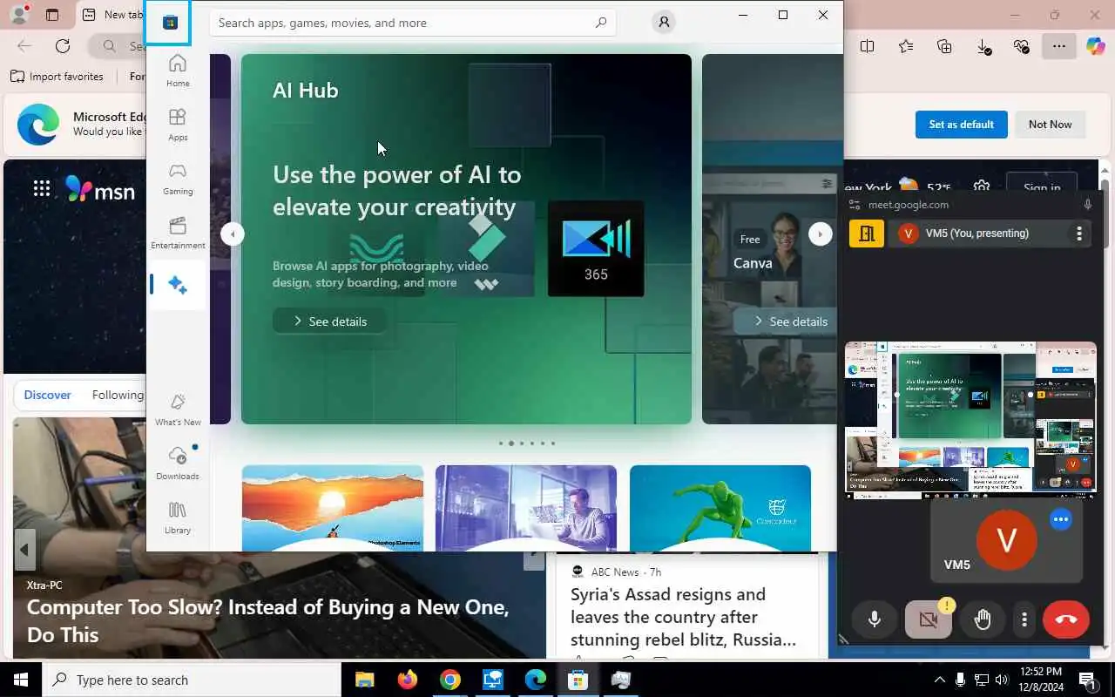The width and height of the screenshot is (1115, 697).
Task: Switch to Following tab on MSN
Action: coord(118,395)
